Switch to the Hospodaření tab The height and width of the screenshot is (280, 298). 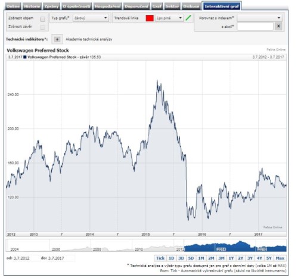tap(107, 7)
